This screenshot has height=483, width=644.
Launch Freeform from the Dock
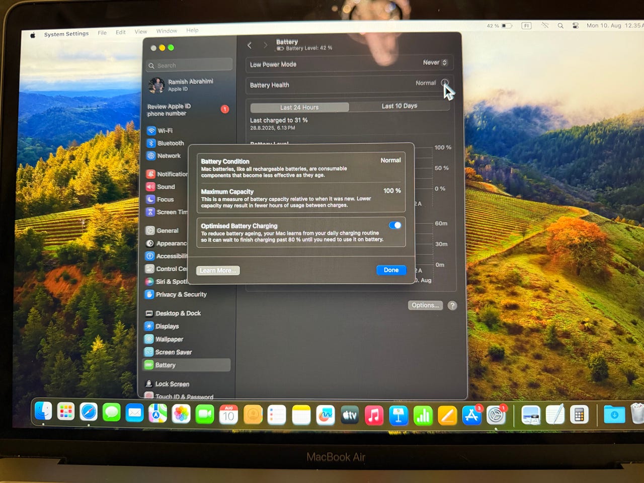(x=326, y=416)
